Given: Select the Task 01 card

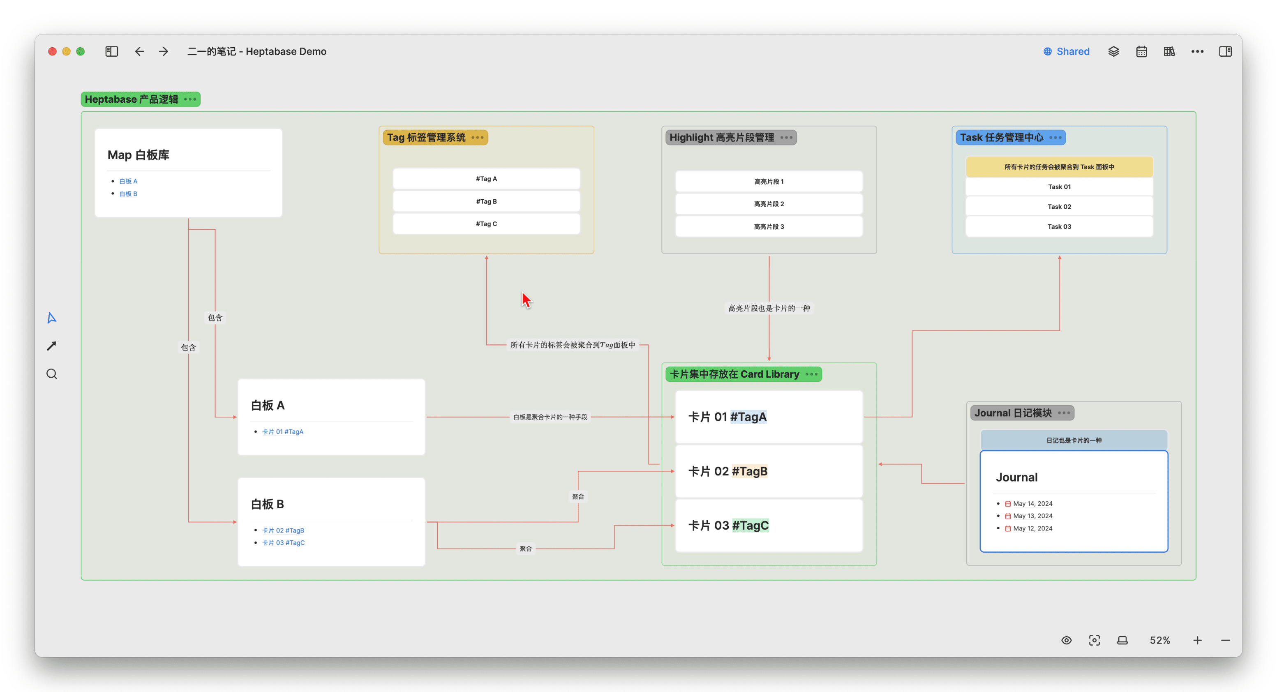Looking at the screenshot, I should (1060, 187).
